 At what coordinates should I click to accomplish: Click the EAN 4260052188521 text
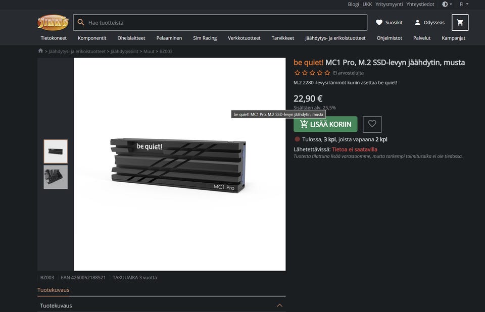(83, 277)
